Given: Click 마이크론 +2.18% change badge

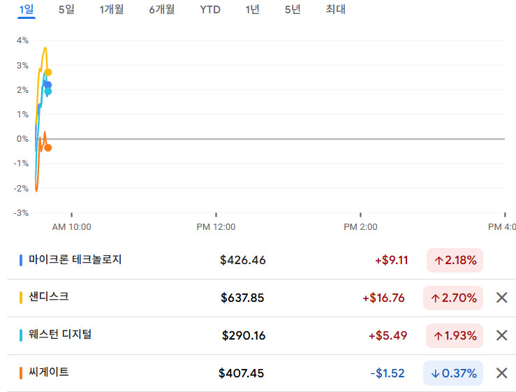Looking at the screenshot, I should click(x=455, y=261).
